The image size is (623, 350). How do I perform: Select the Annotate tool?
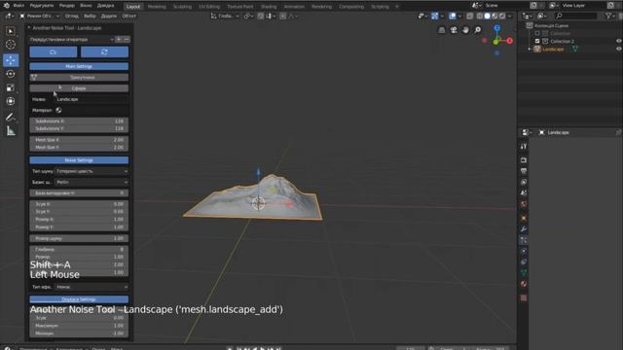point(11,117)
